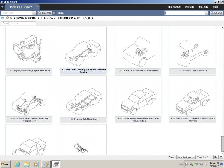Open the Filters link

[60, 13]
